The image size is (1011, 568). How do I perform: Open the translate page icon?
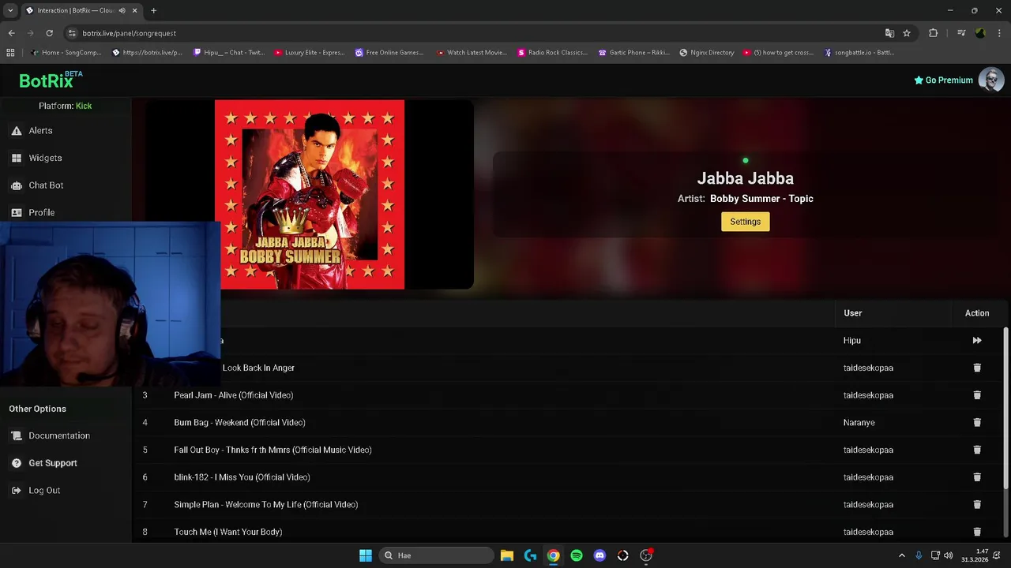pyautogui.click(x=889, y=33)
